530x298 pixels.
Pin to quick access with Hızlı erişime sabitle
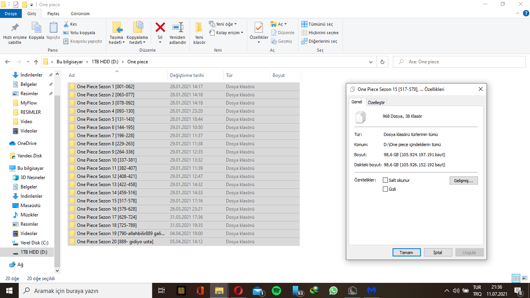click(15, 33)
